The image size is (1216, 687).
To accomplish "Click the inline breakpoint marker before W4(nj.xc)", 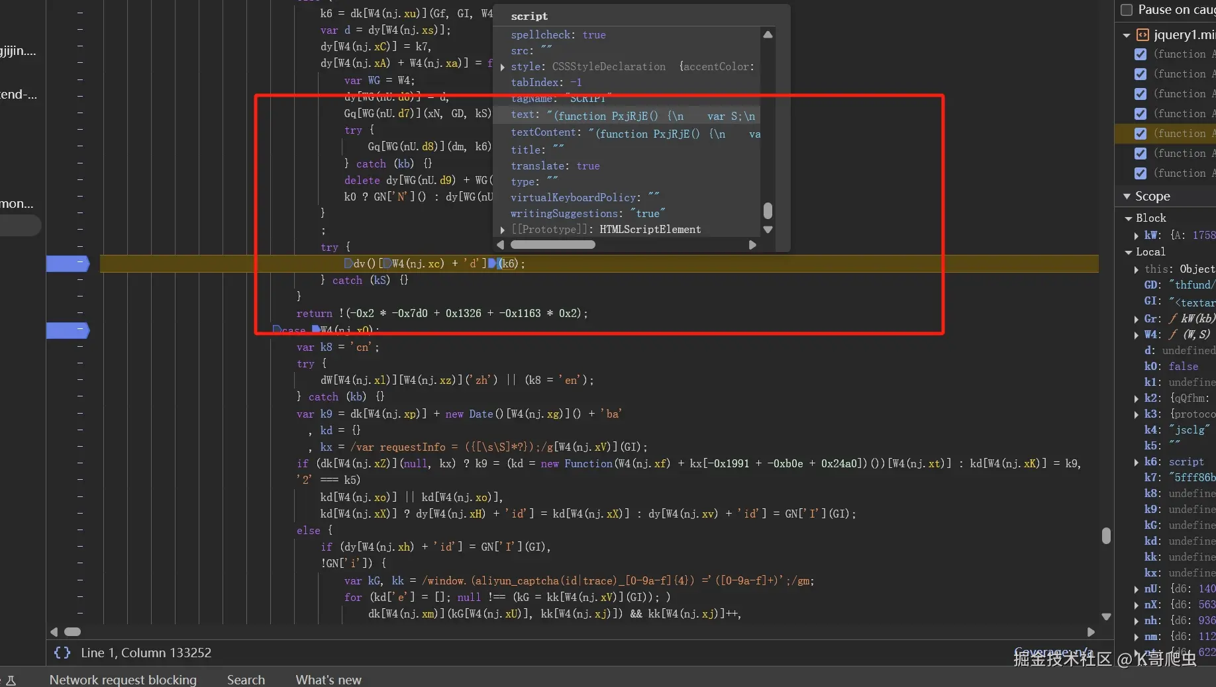I will pyautogui.click(x=387, y=263).
